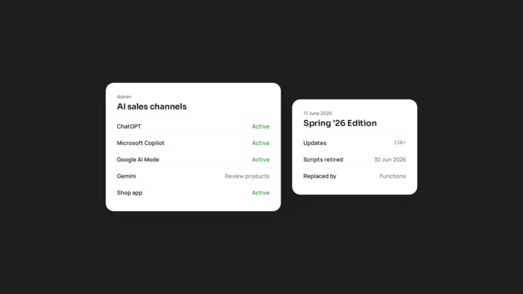523x294 pixels.
Task: Select the Shop app channel name
Action: [x=129, y=193]
